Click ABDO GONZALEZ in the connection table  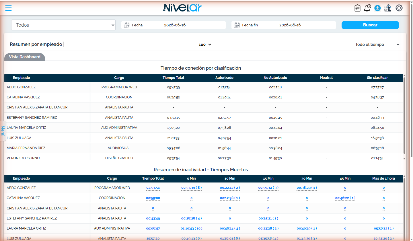click(21, 87)
